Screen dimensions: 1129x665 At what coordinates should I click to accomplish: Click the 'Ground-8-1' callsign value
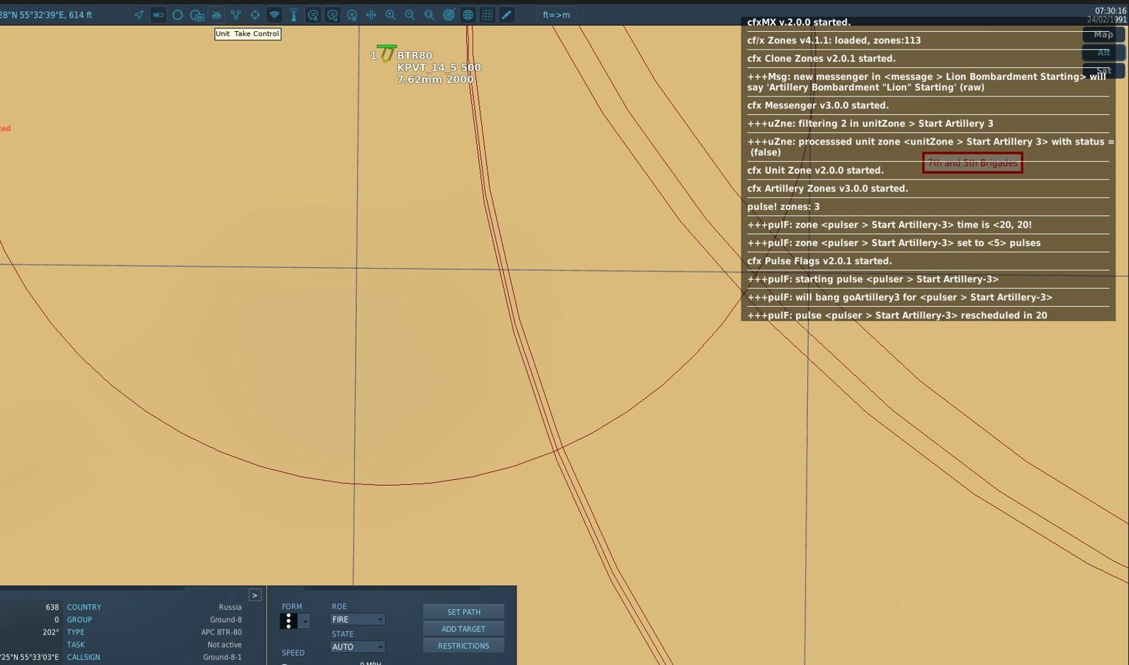click(222, 657)
